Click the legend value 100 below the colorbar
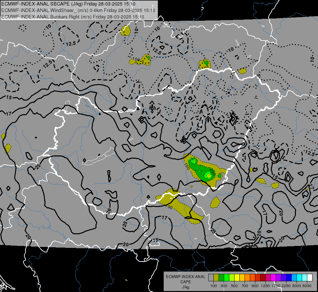Screen dimensions: 318x292 pos(213,286)
